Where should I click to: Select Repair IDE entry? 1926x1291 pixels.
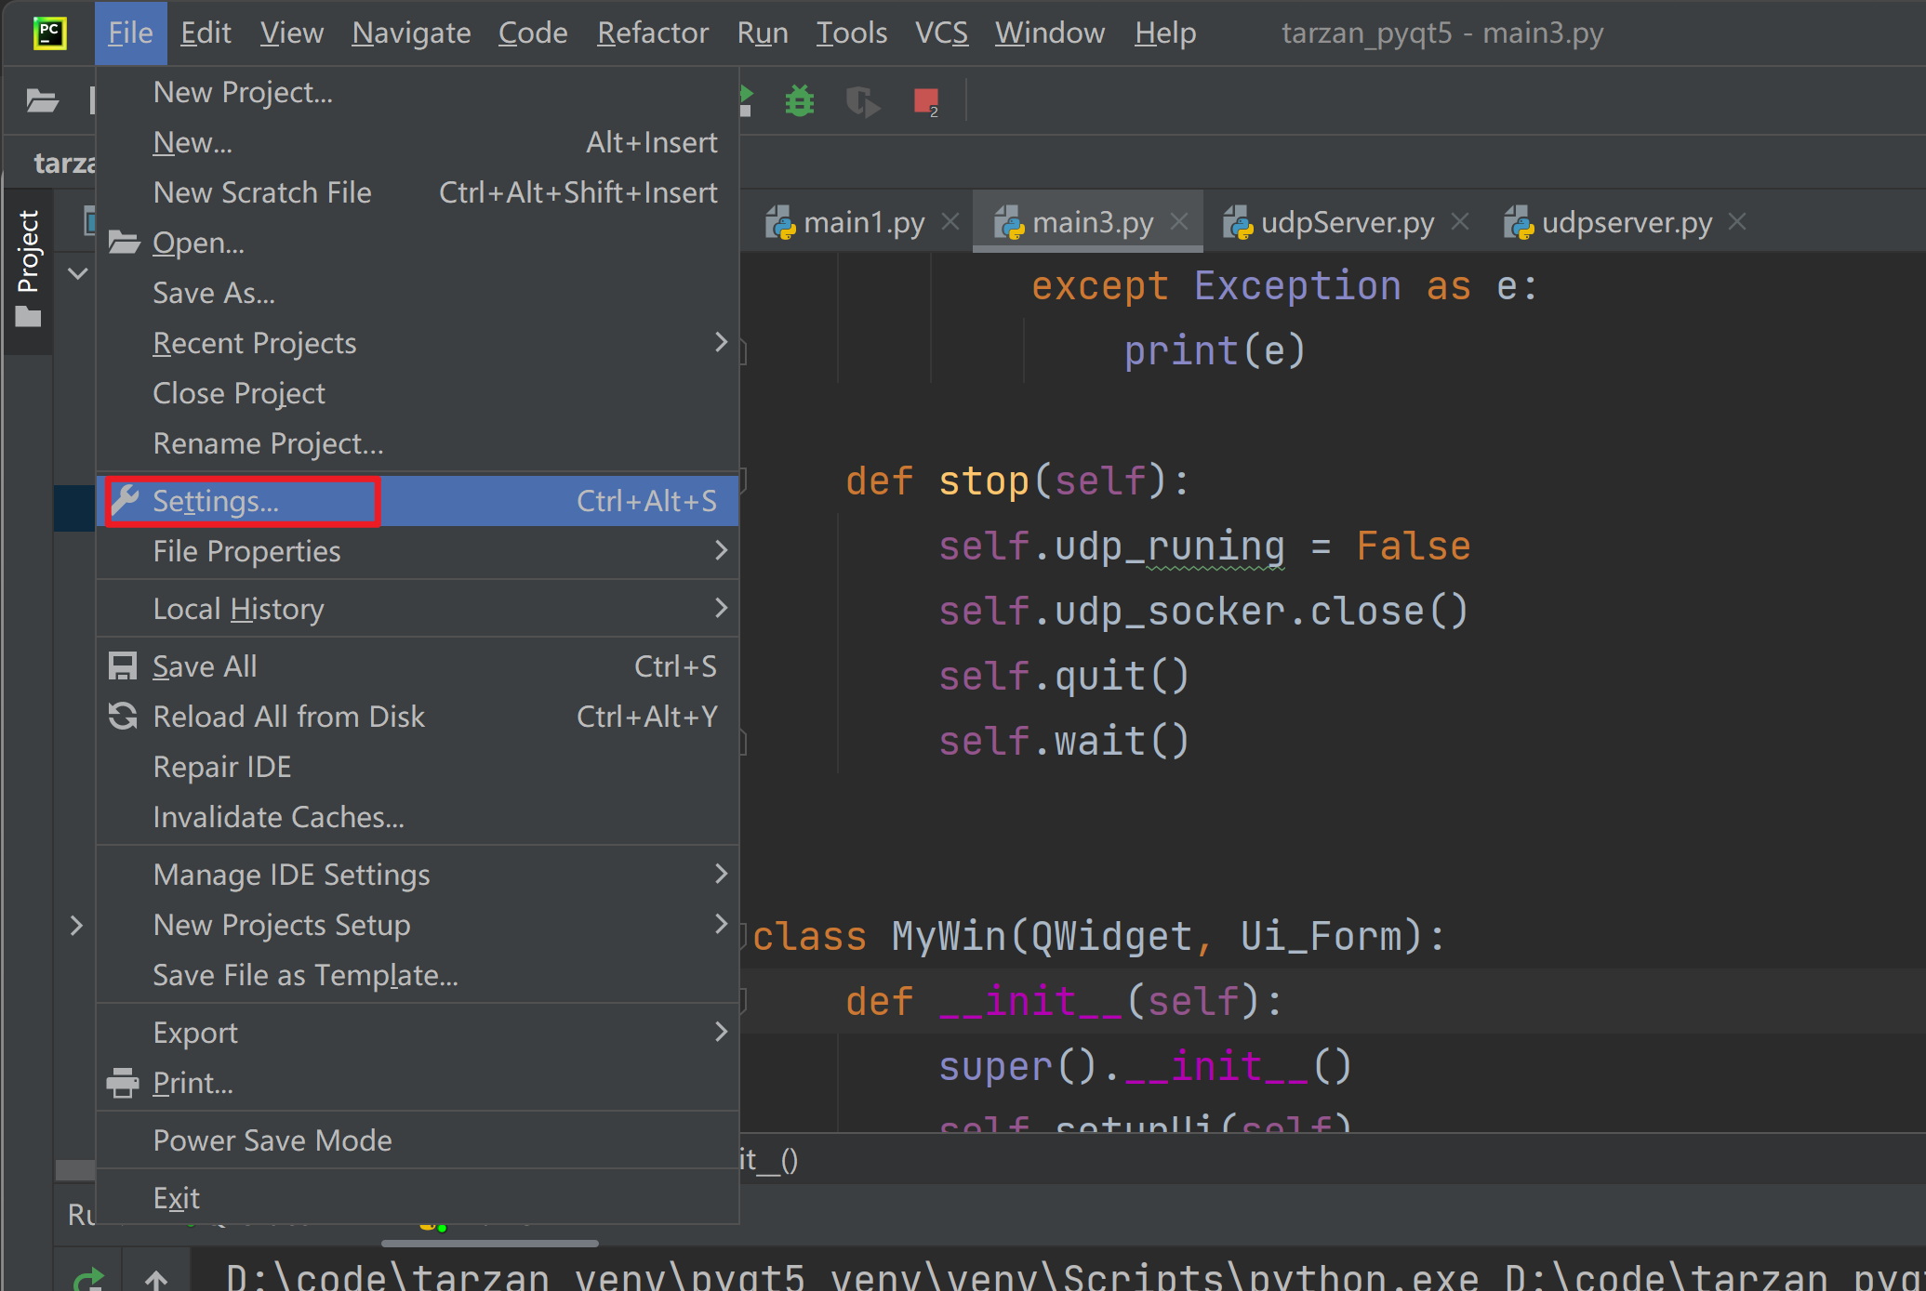point(418,767)
